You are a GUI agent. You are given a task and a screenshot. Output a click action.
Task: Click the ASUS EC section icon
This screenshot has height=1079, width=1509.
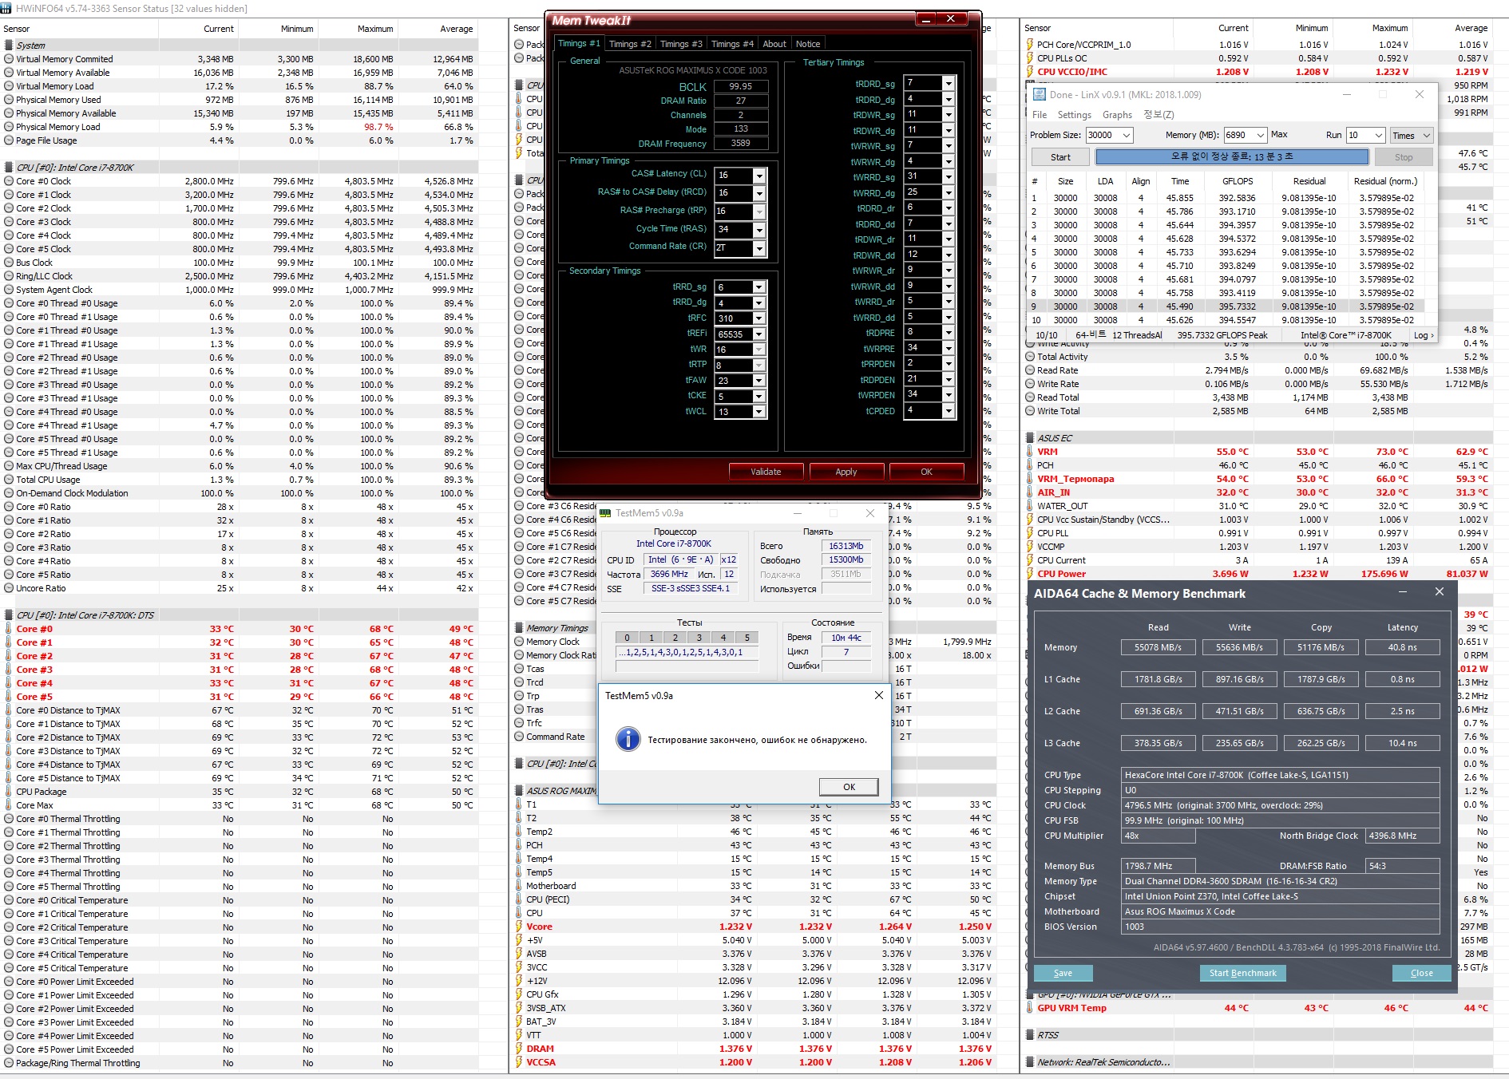(x=1030, y=438)
